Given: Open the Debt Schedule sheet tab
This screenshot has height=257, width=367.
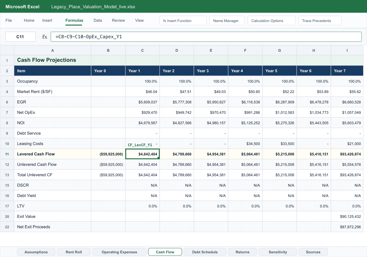Looking at the screenshot, I should tap(205, 252).
